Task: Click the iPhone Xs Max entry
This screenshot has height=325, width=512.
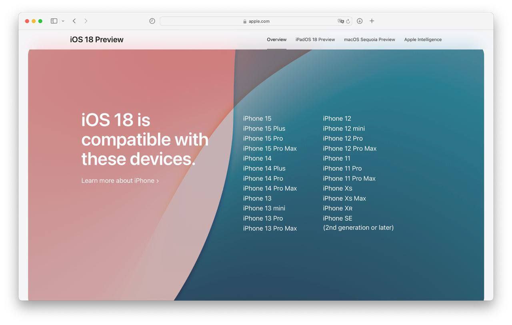Action: (x=344, y=198)
